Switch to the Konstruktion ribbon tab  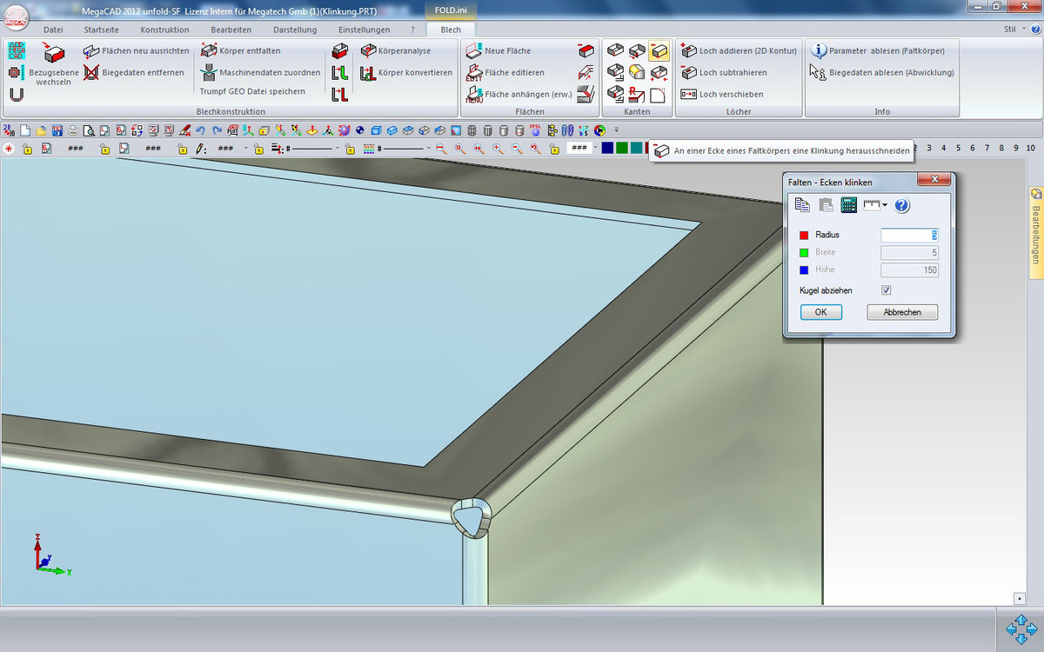[x=164, y=30]
